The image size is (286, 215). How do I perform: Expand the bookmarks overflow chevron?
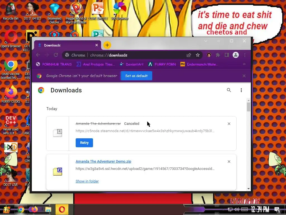click(244, 64)
